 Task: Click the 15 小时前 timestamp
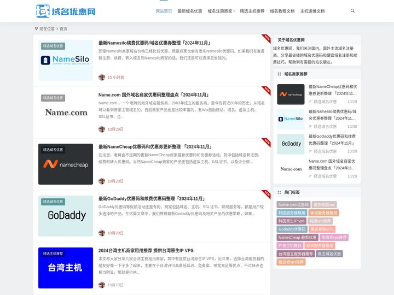click(116, 77)
